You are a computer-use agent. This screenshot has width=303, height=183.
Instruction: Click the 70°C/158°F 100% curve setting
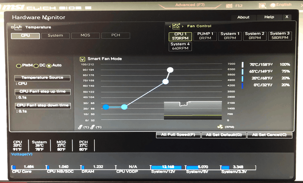click(x=266, y=64)
